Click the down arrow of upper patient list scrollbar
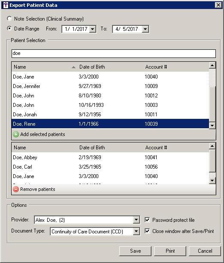Screen dimensions: 224x263 [x=212, y=125]
